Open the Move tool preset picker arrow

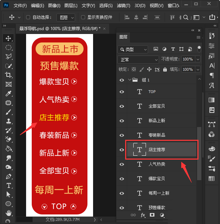click(19, 18)
